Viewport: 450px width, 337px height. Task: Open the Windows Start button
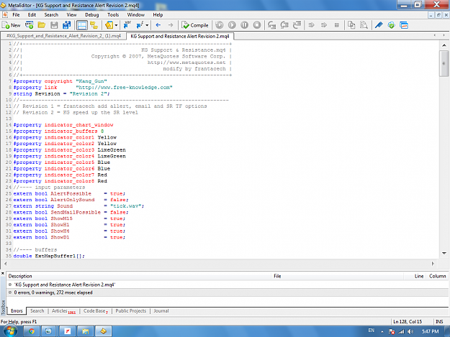click(x=11, y=331)
